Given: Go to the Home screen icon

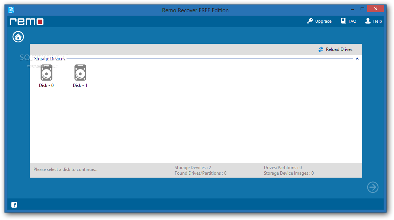Looking at the screenshot, I should tap(18, 37).
